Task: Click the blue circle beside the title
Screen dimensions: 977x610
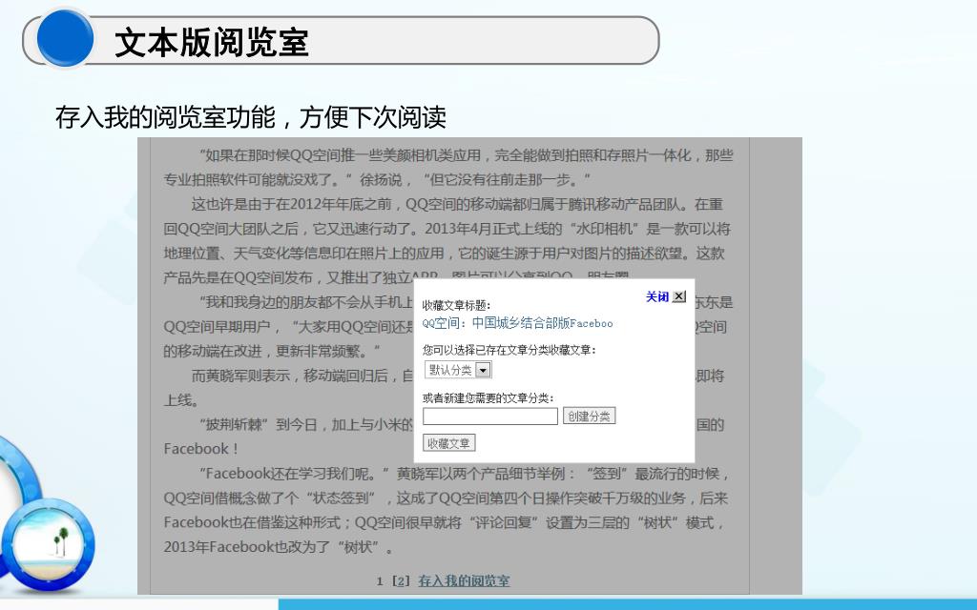Action: click(65, 38)
